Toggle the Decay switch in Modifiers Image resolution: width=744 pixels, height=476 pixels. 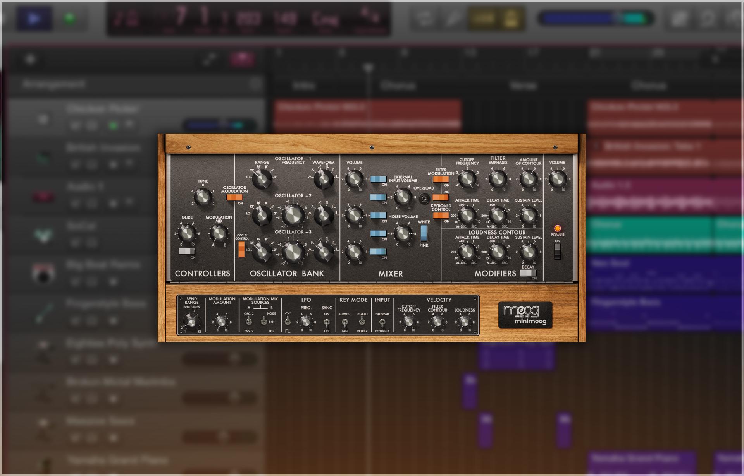[x=527, y=273]
